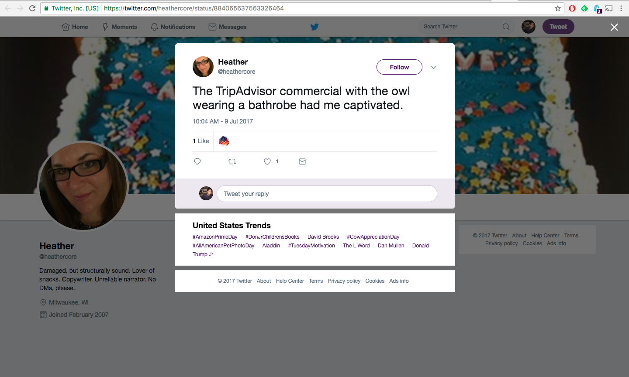This screenshot has height=377, width=629.
Task: Go to Home tab
Action: 75,27
